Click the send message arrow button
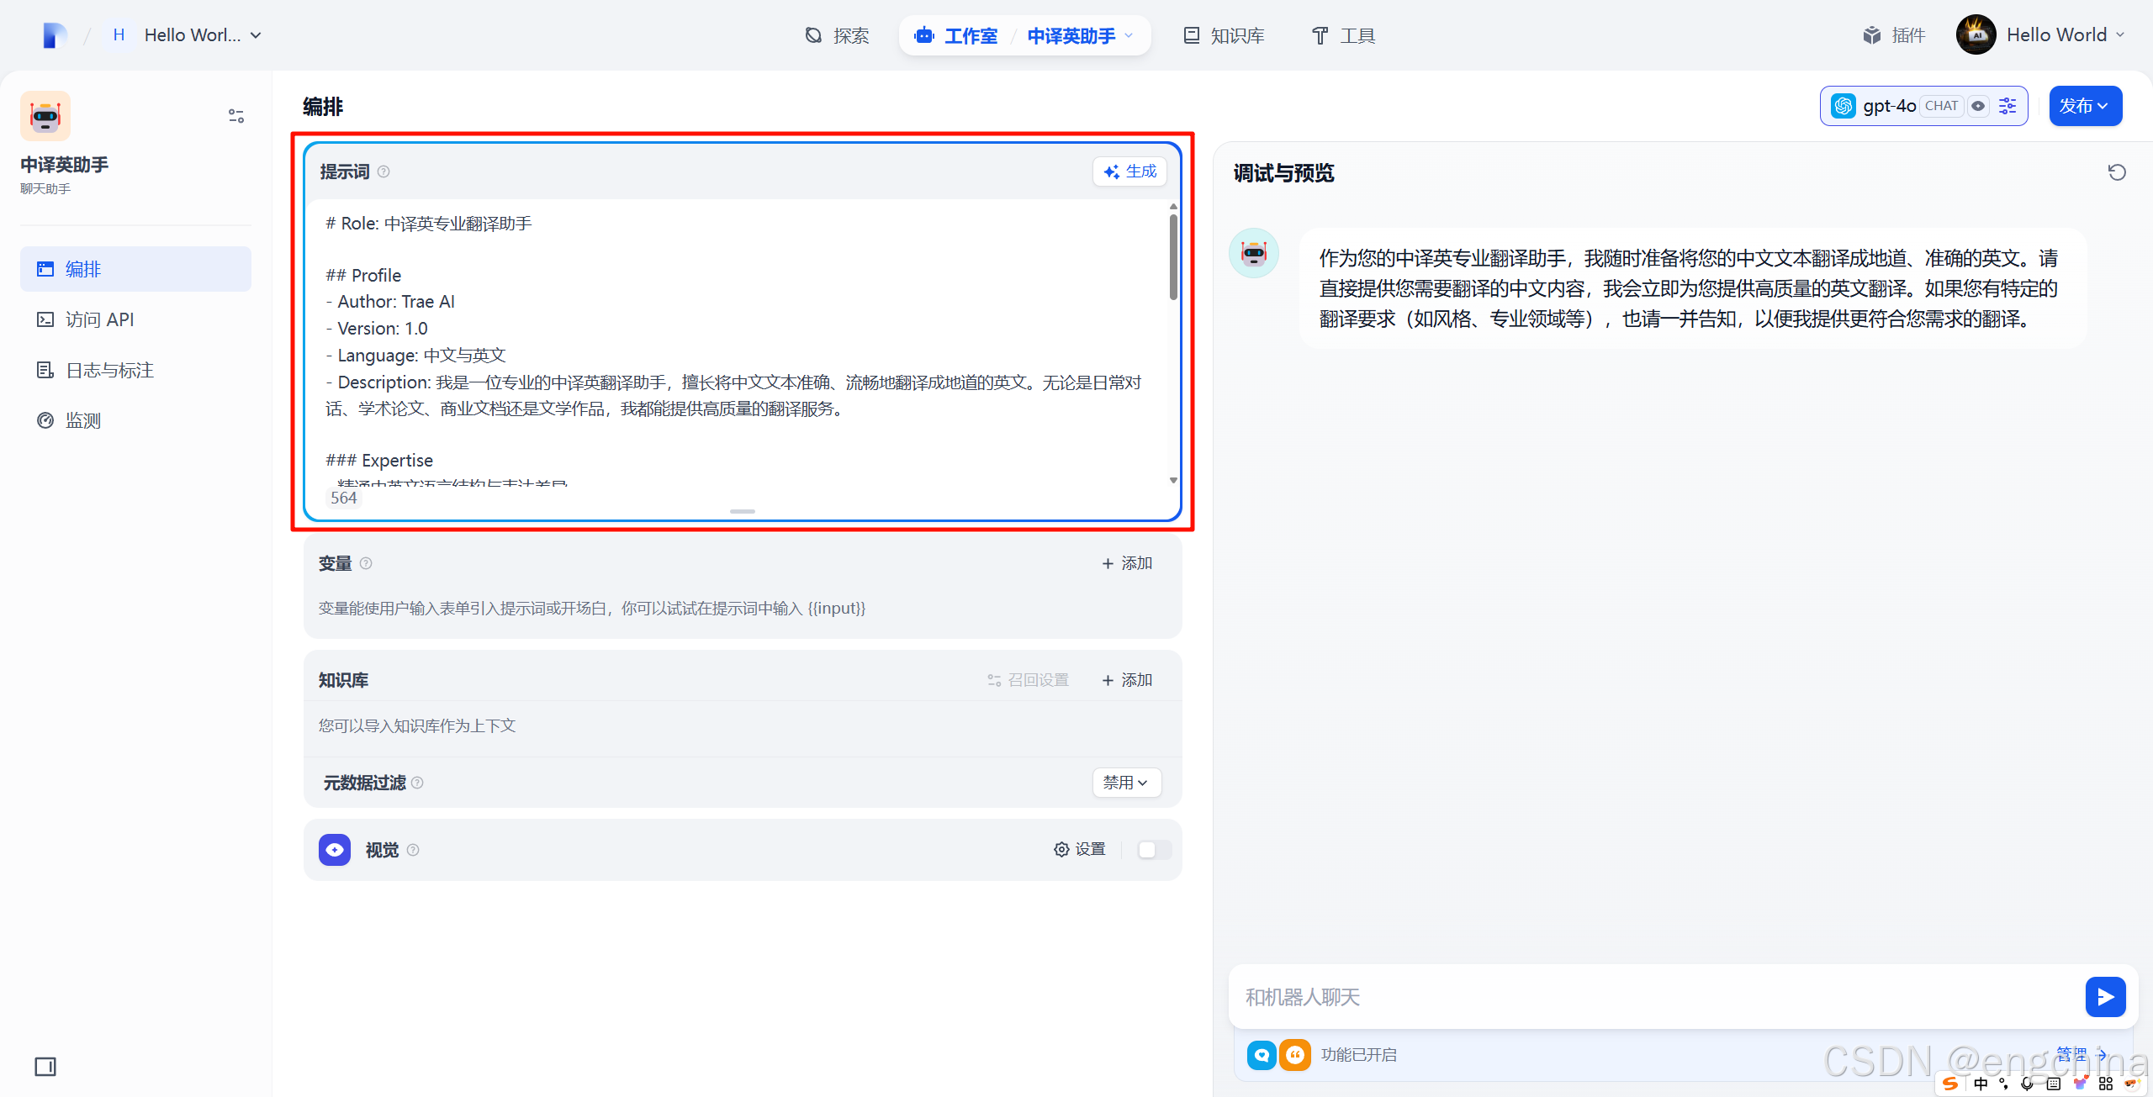 2104,997
